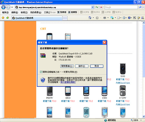Viewport: 145px width, 122px height.
Task: Click the 日譯繁 translation button
Action: [106, 12]
